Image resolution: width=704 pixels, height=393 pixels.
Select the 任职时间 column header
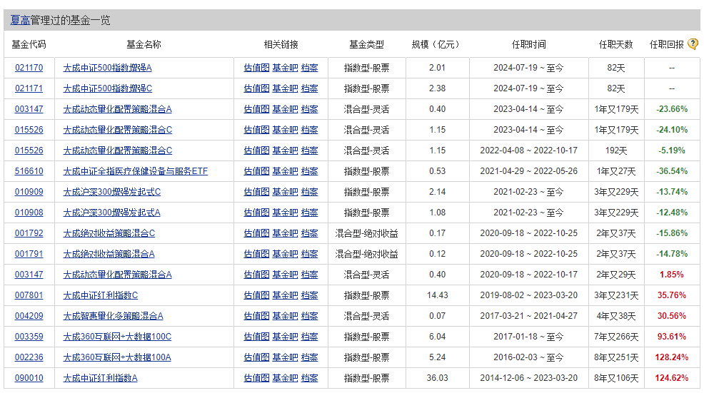tap(529, 44)
